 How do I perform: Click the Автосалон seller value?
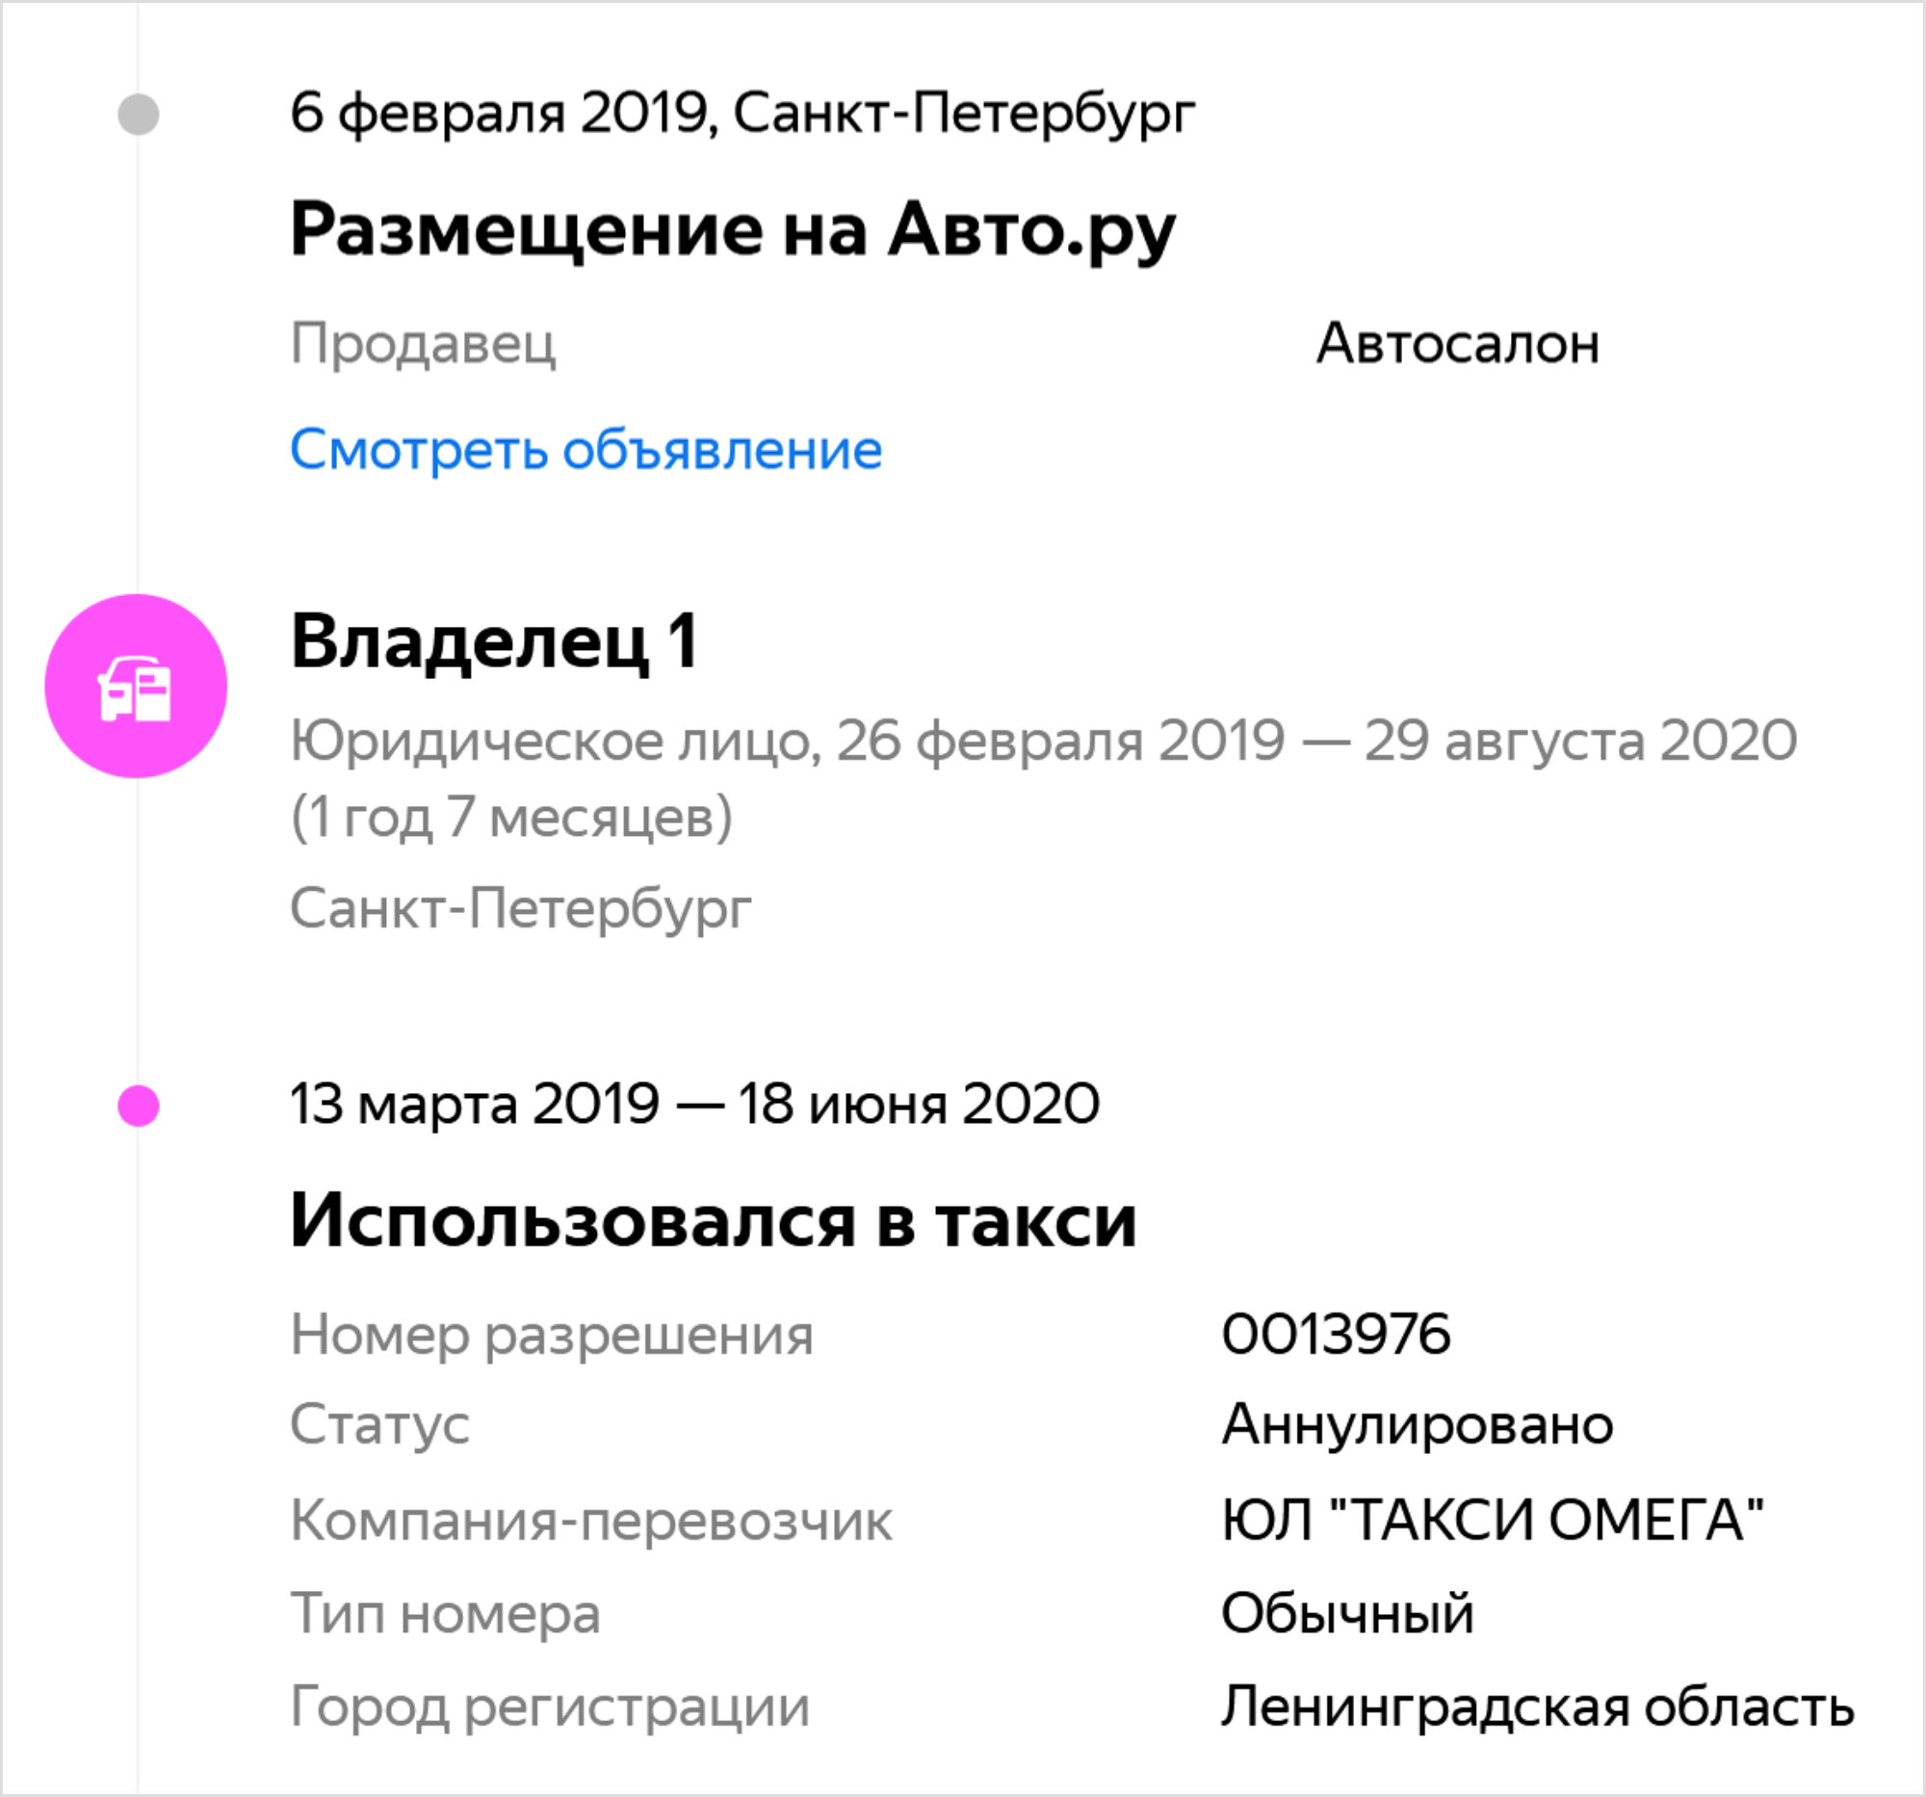point(1458,343)
